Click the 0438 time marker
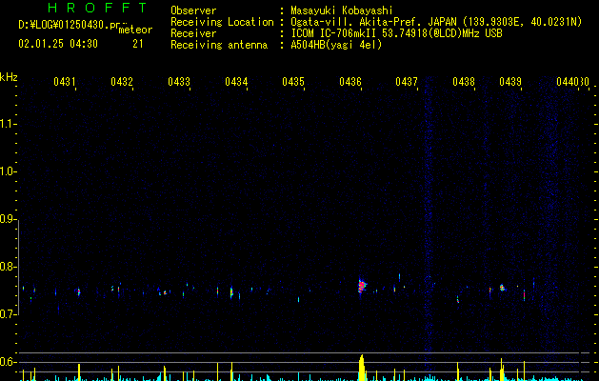The width and height of the screenshot is (599, 381). click(x=464, y=82)
